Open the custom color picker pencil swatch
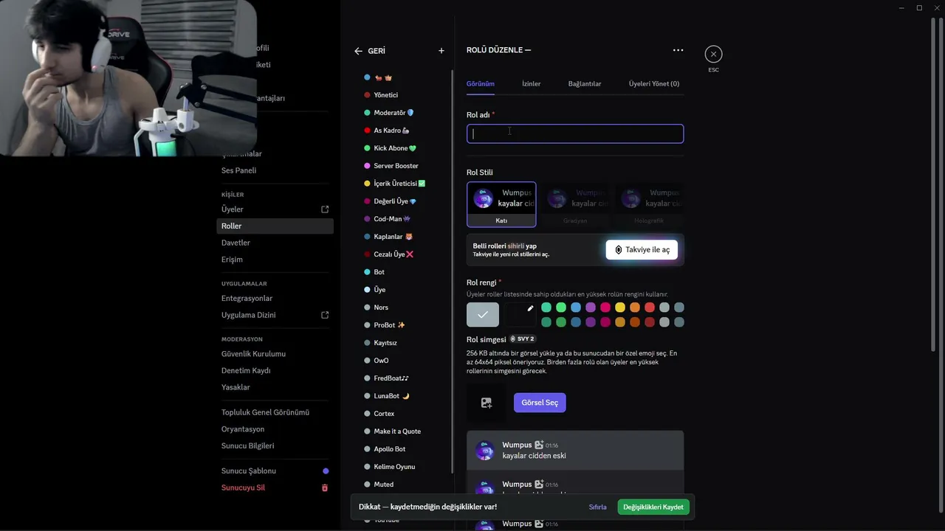The height and width of the screenshot is (531, 945). 520,315
